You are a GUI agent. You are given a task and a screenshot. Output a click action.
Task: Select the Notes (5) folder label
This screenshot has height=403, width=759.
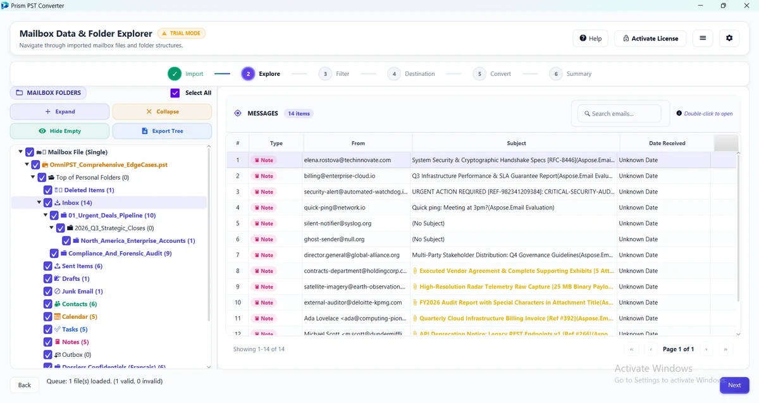[75, 342]
